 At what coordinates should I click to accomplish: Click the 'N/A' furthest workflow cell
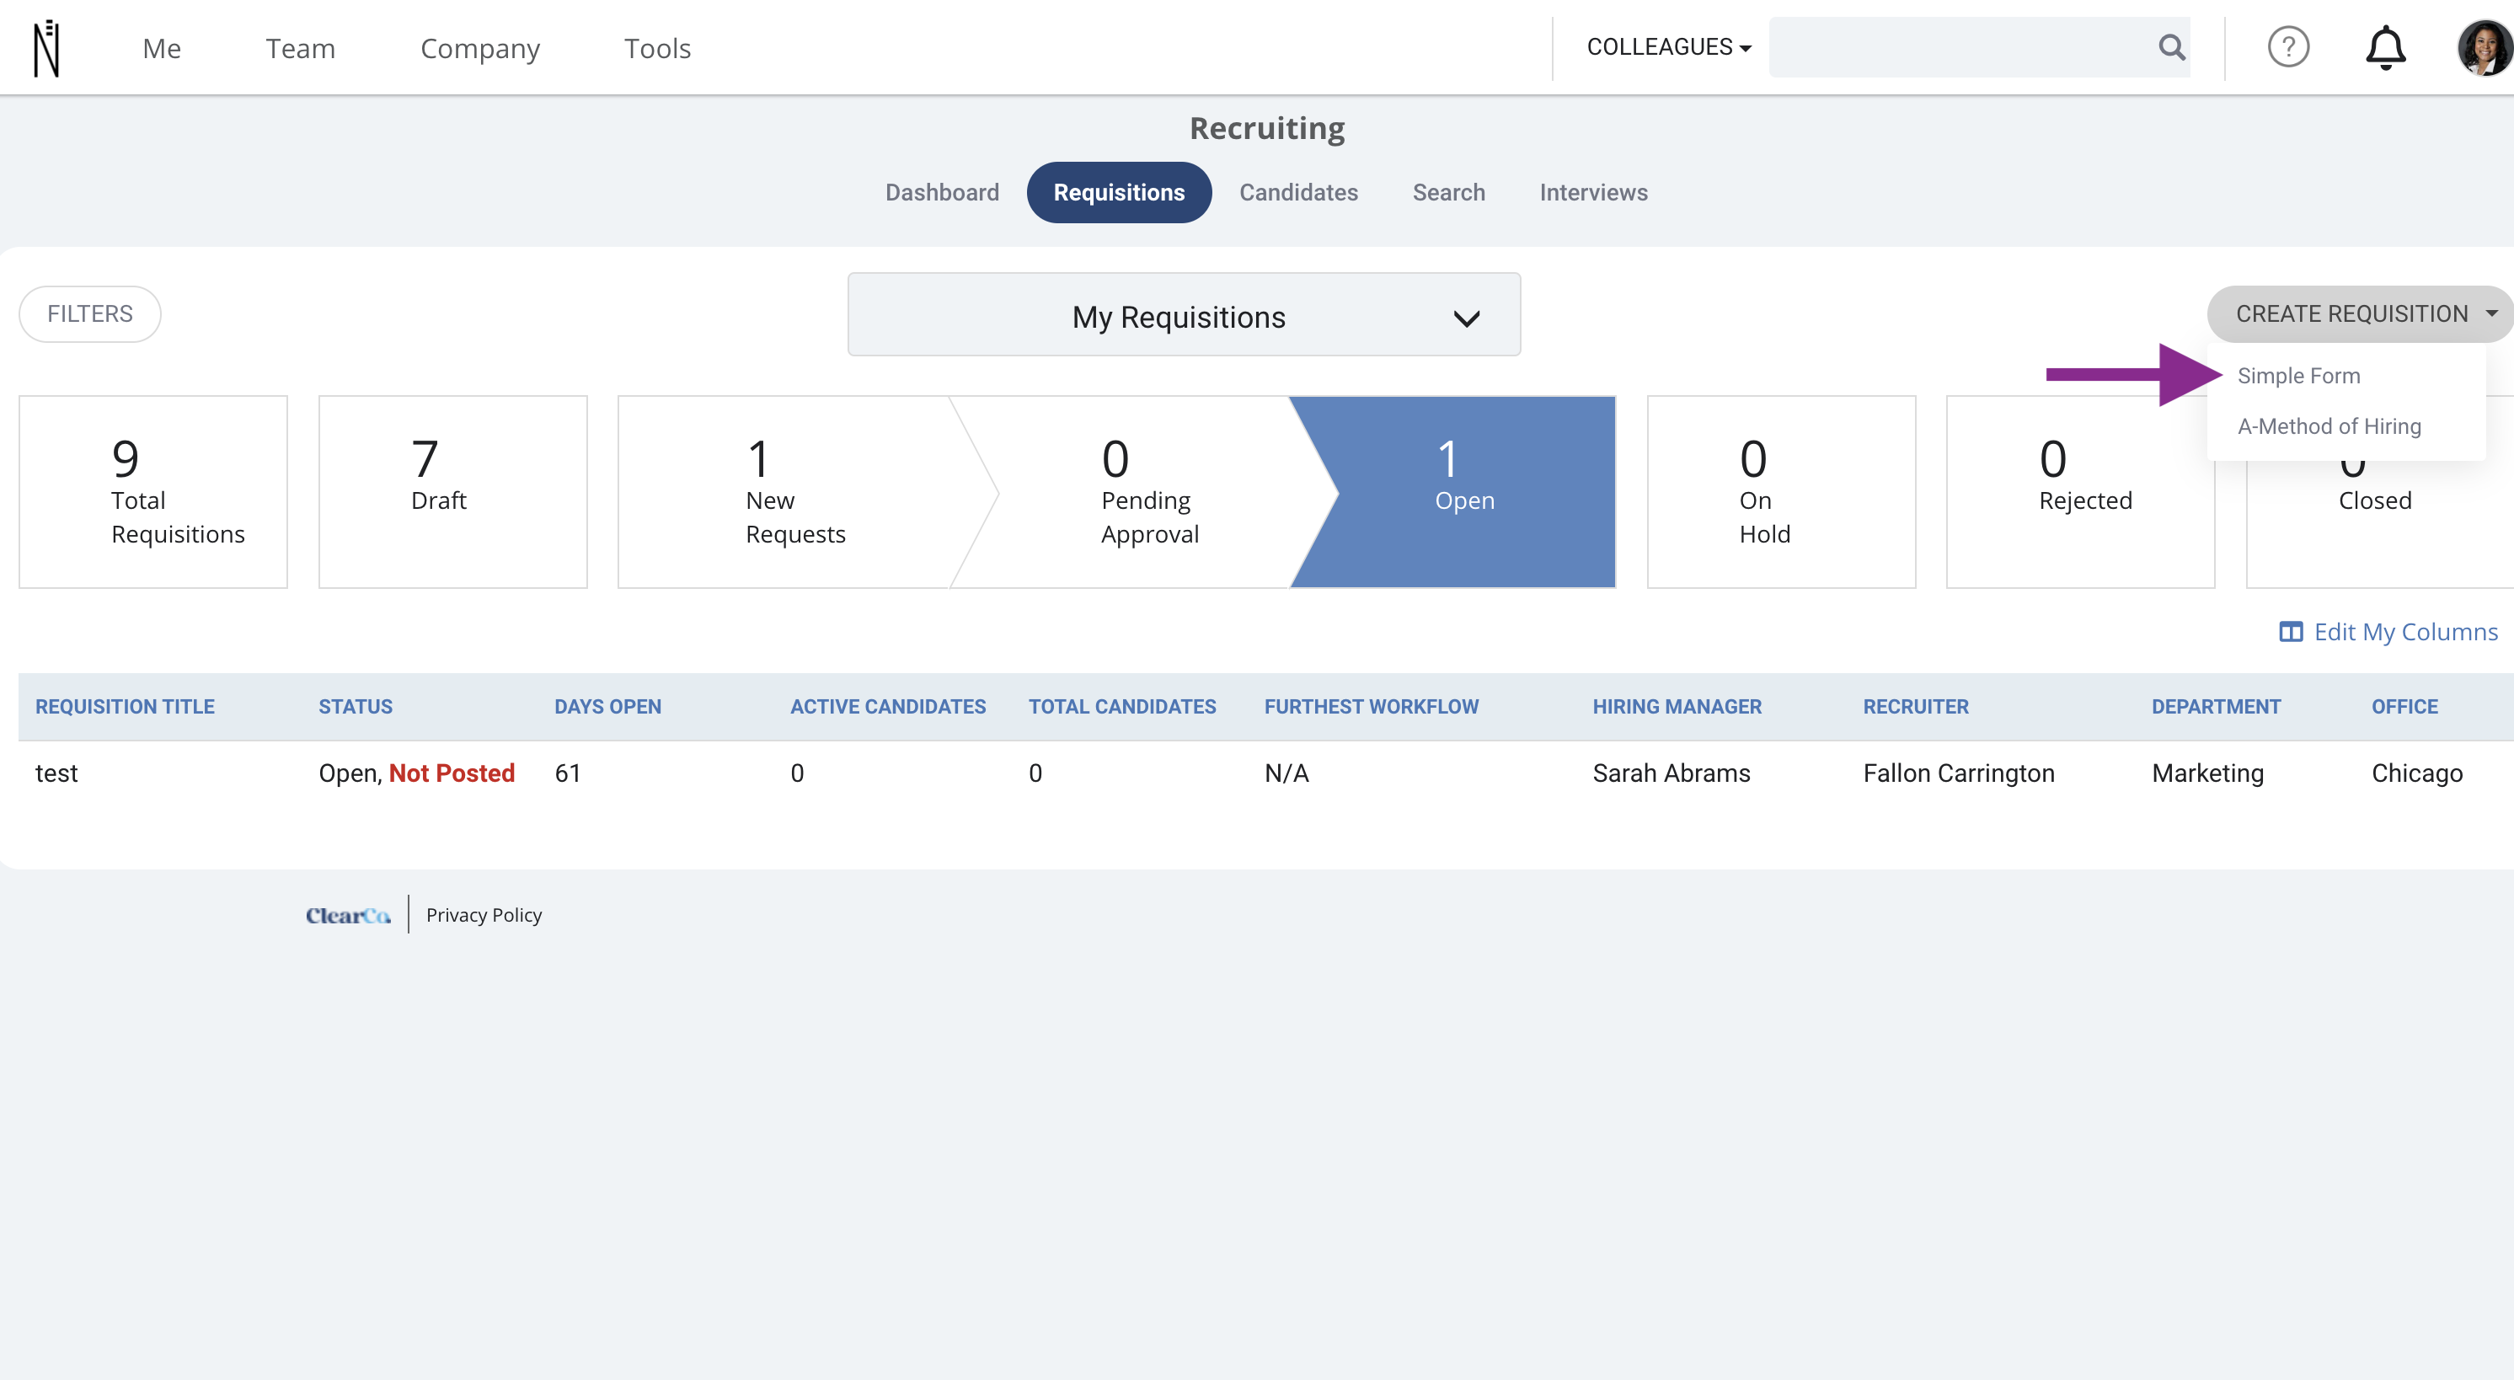coord(1286,773)
